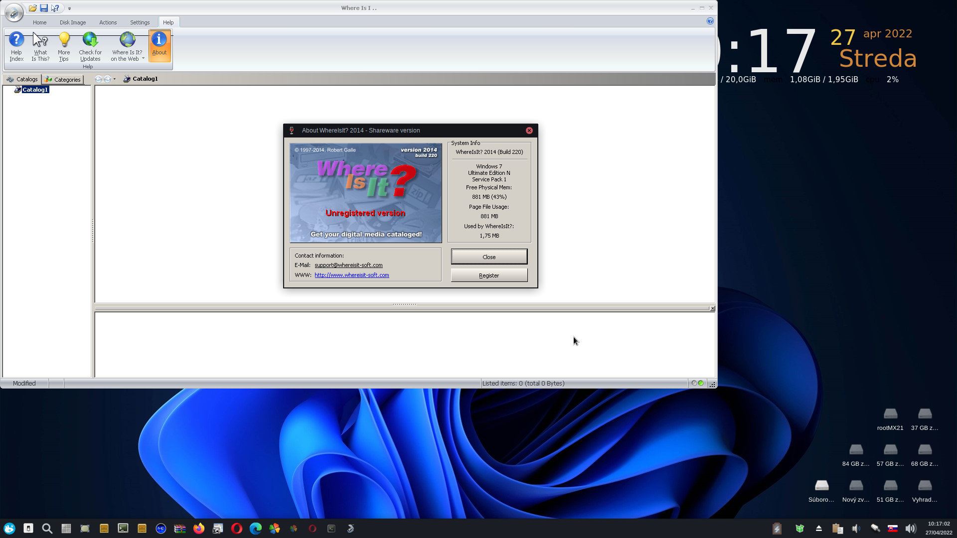This screenshot has height=538, width=957.
Task: Select Catalog1 in the catalog tree
Action: coord(35,90)
